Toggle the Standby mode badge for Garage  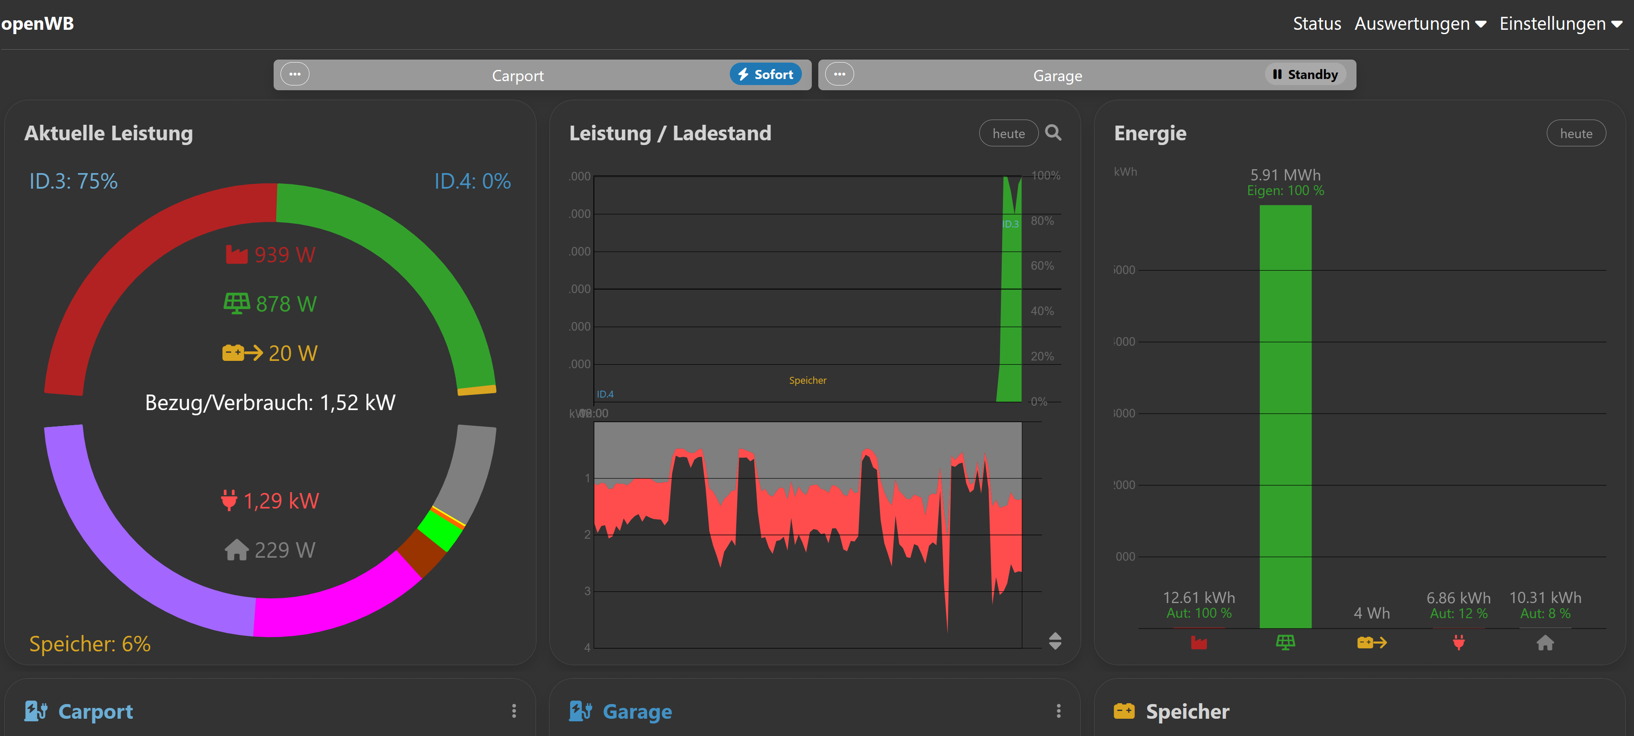(1306, 74)
